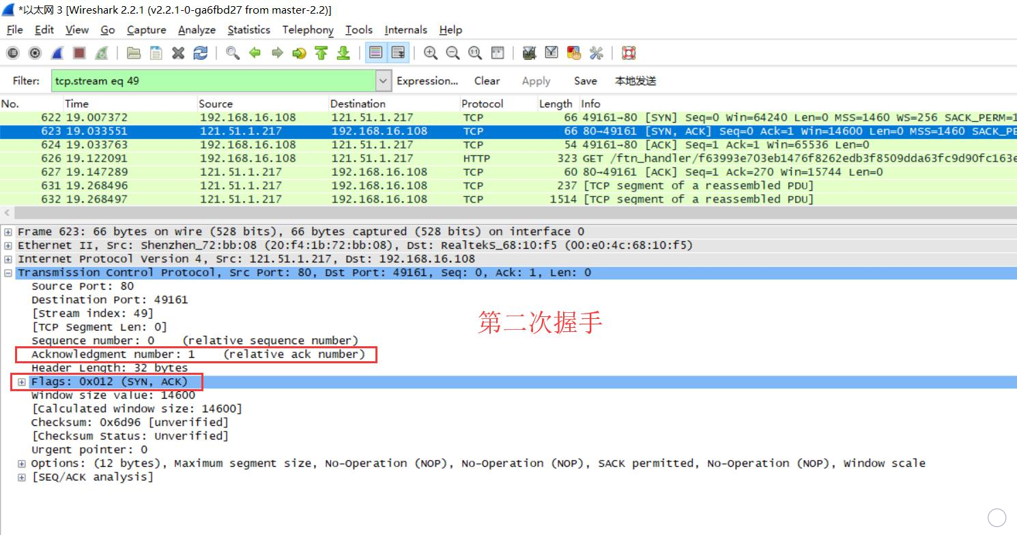
Task: Edit display filters icon
Action: [x=552, y=53]
